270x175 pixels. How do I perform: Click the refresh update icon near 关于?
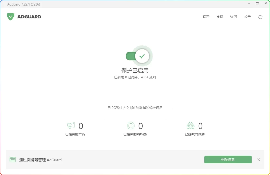(260, 17)
